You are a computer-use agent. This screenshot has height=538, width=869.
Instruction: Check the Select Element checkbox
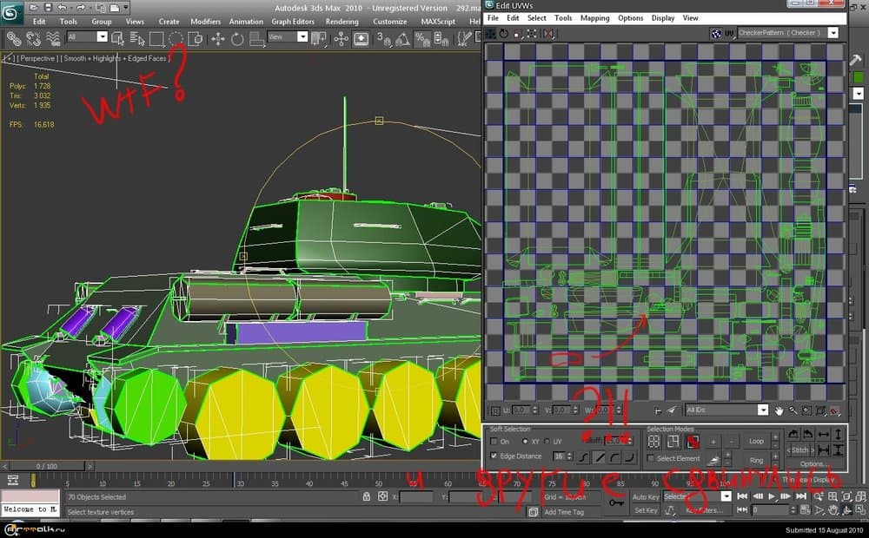click(x=652, y=458)
